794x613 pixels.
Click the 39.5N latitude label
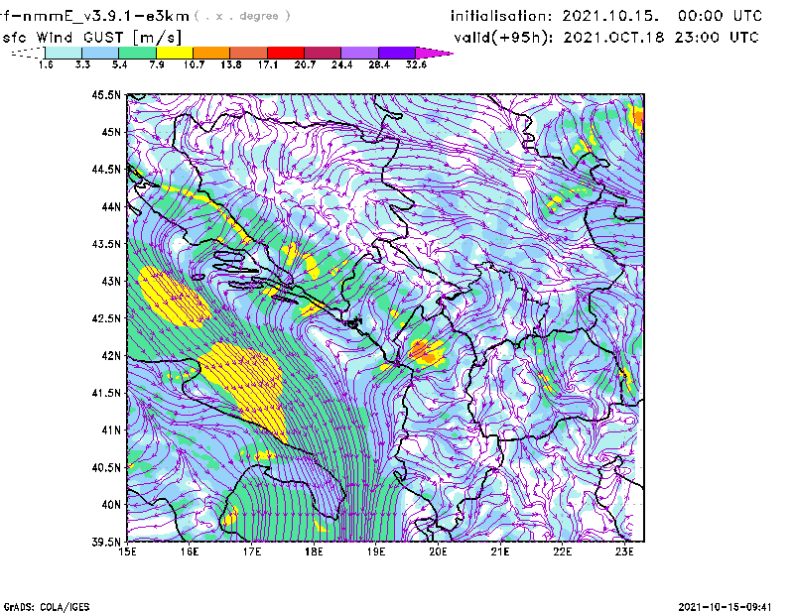coord(106,543)
